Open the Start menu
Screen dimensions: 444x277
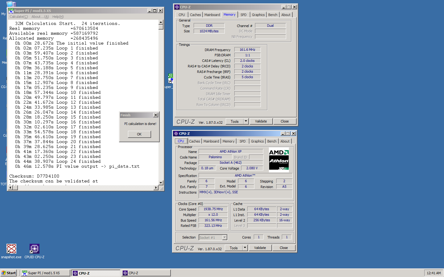pos(9,273)
